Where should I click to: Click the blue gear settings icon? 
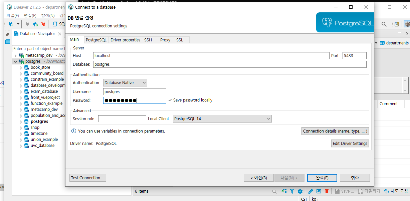[300, 191]
